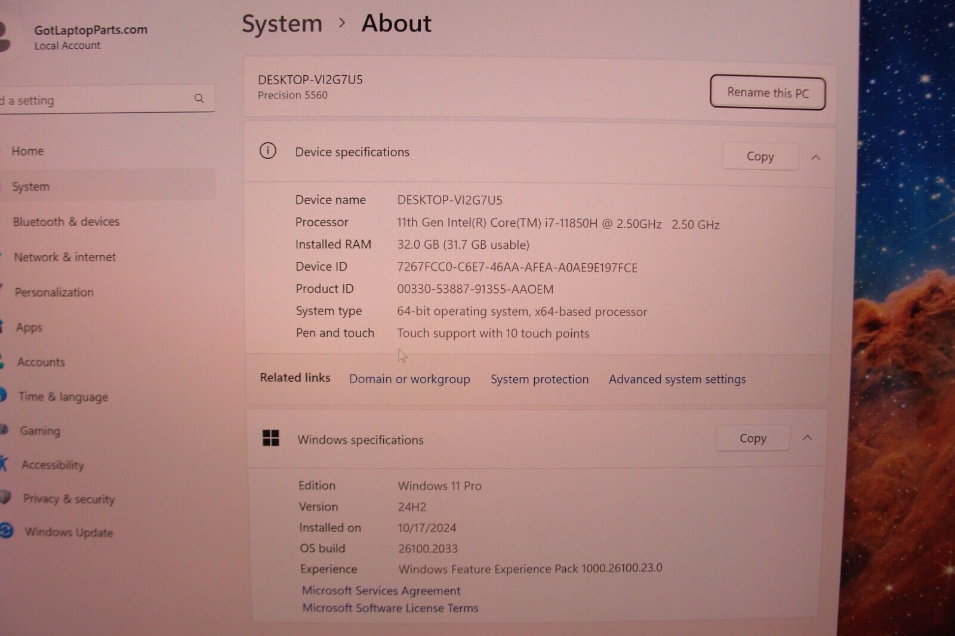Copy the Windows specifications
This screenshot has height=636, width=955.
[753, 438]
